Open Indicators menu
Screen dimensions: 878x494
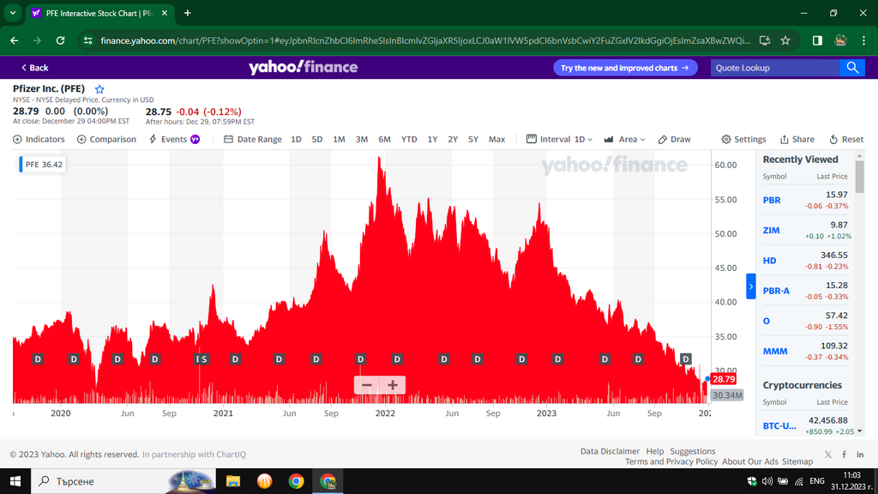pos(39,139)
